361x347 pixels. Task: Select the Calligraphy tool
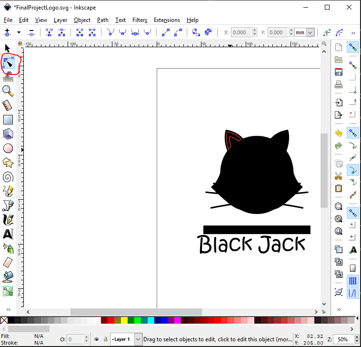[8, 220]
